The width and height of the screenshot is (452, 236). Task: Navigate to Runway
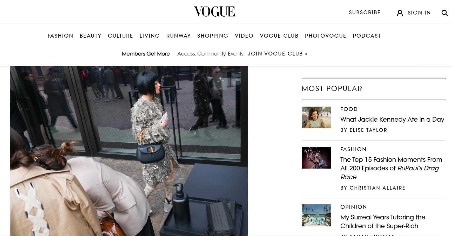(178, 36)
